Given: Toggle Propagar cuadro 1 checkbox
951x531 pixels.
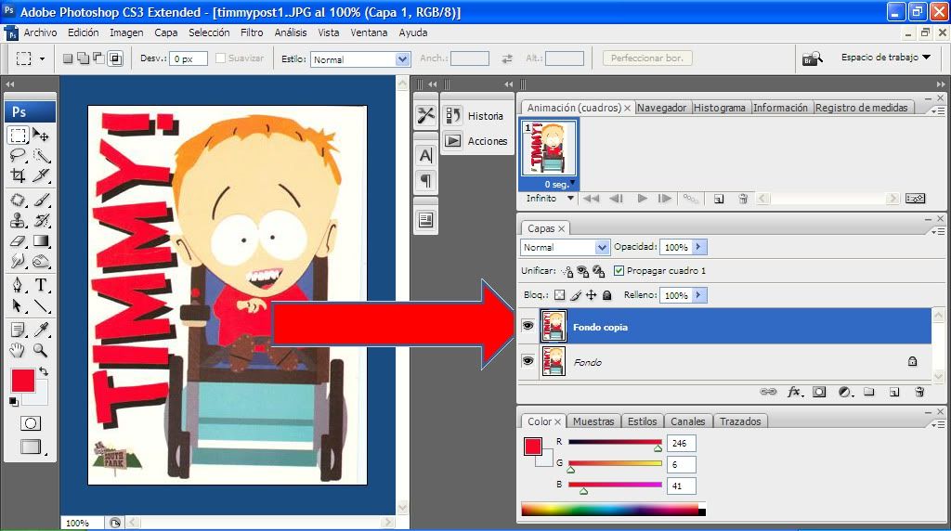Looking at the screenshot, I should [619, 270].
